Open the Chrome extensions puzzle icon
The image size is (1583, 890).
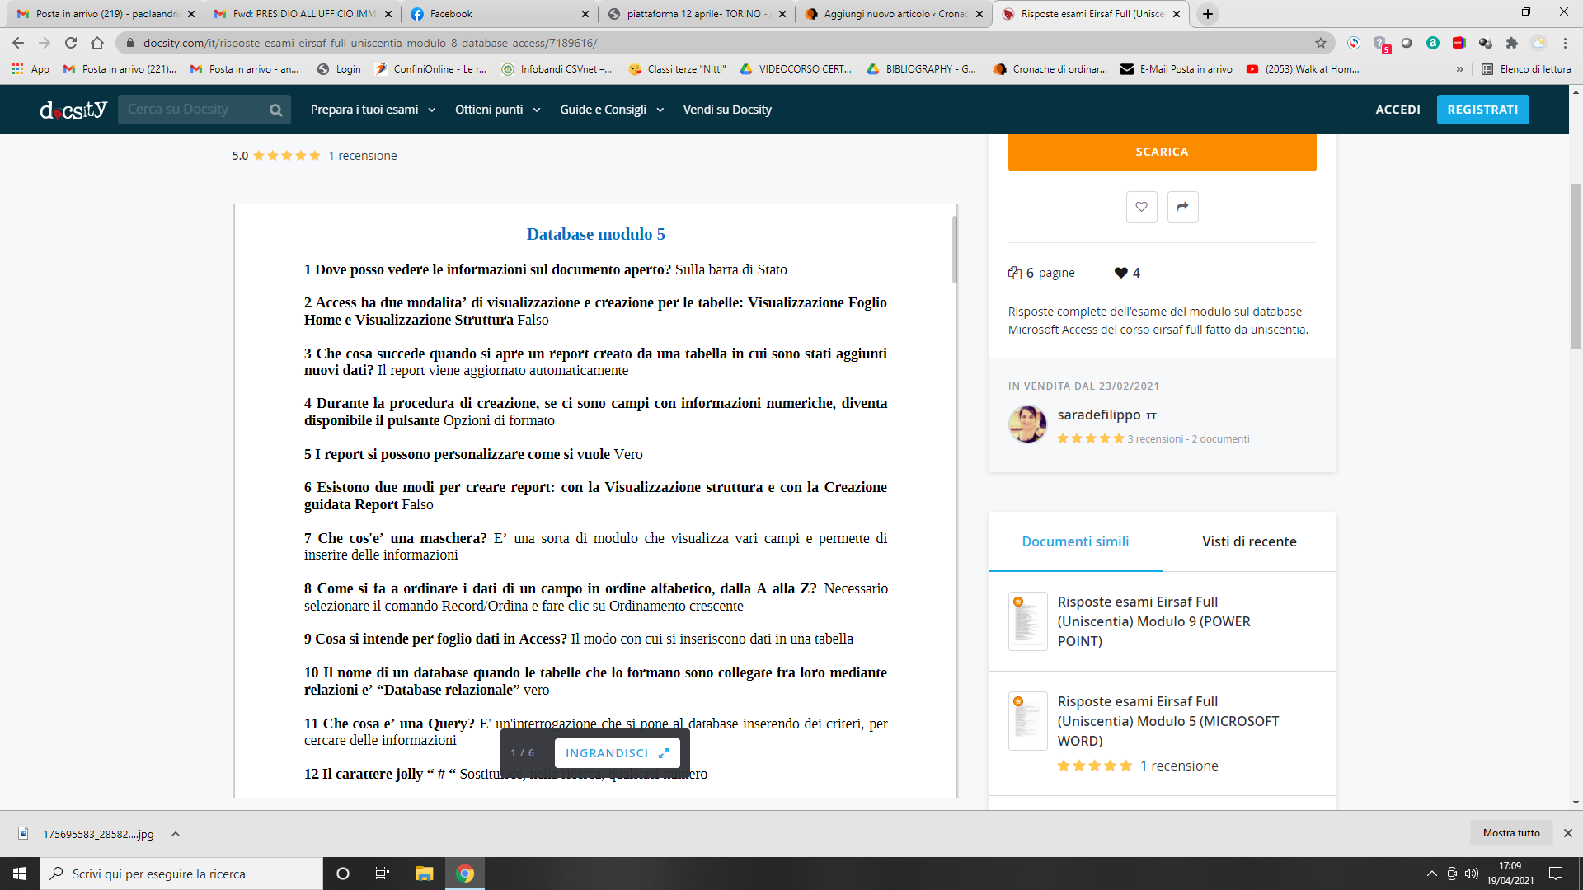(1511, 43)
